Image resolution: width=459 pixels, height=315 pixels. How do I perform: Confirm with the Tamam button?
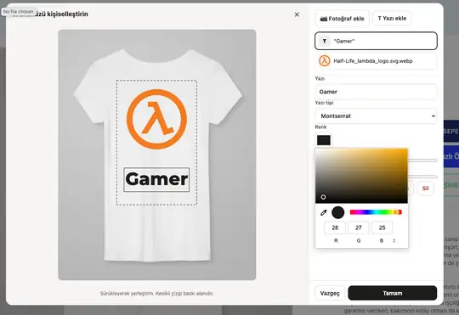tap(393, 294)
